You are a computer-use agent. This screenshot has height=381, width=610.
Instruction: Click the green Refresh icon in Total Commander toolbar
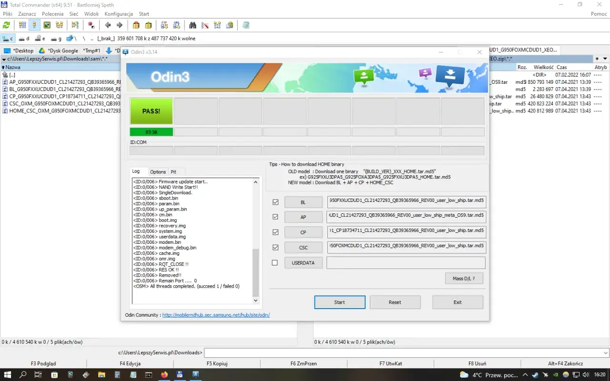click(x=7, y=25)
